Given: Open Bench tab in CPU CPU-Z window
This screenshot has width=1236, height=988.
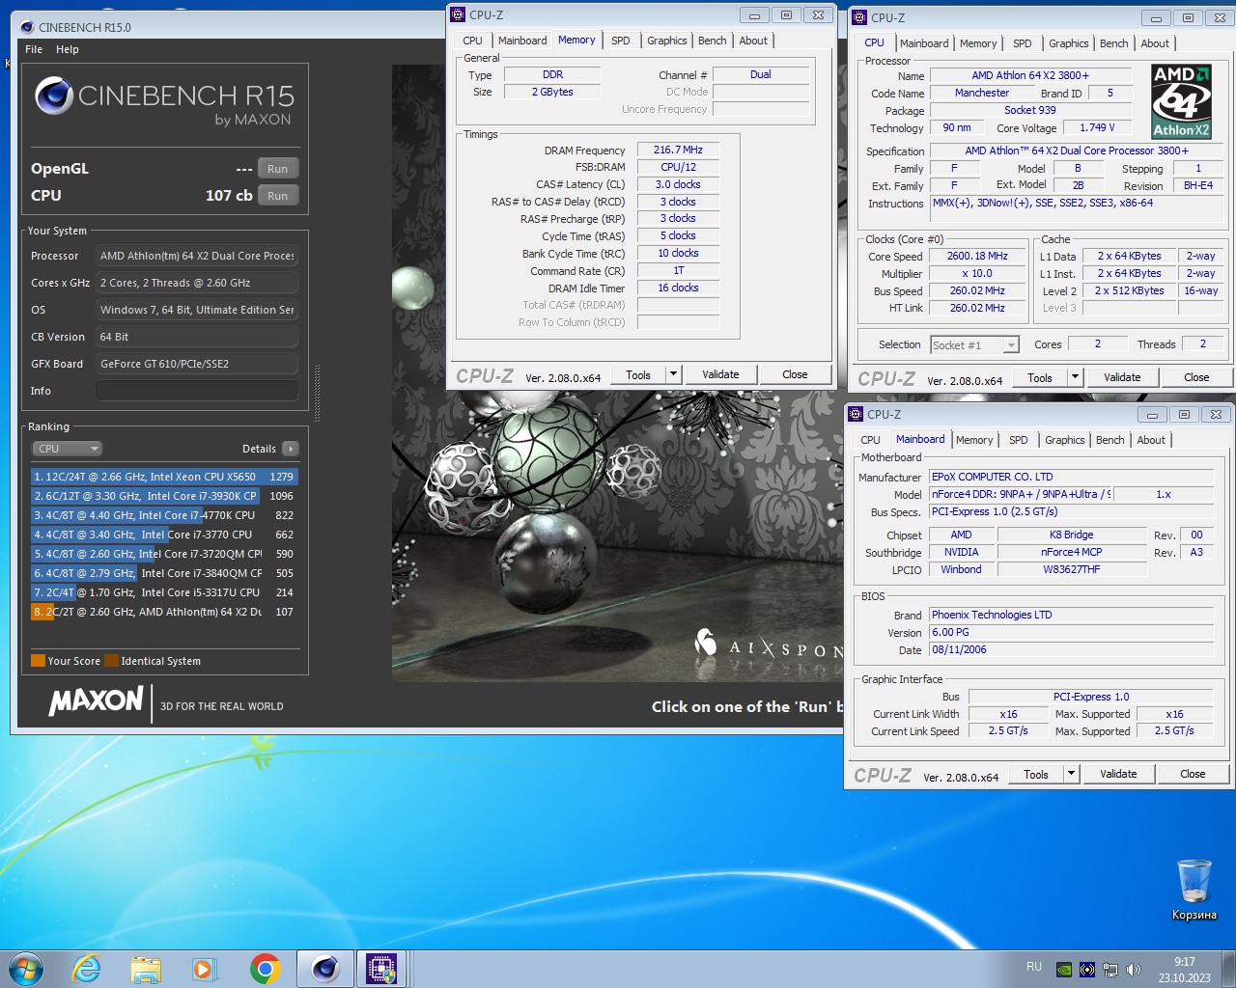Looking at the screenshot, I should [1113, 43].
